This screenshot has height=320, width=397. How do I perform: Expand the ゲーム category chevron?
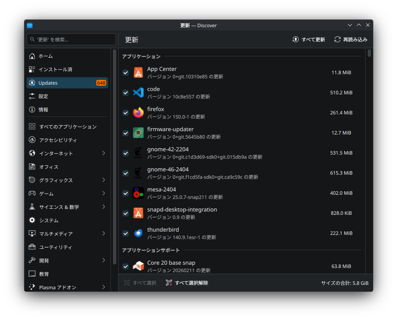[104, 193]
